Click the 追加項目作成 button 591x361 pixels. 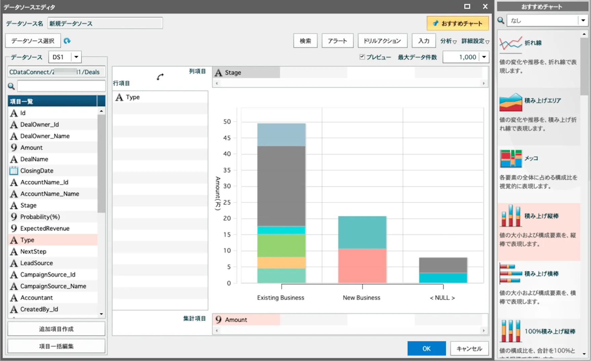56,328
